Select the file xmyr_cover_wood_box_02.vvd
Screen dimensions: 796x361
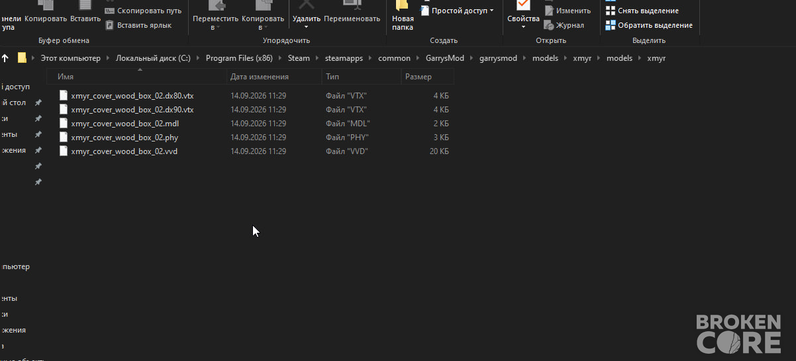[124, 151]
